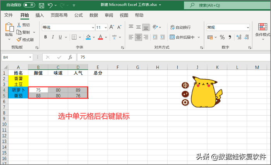The width and height of the screenshot is (271, 165).
Task: Click Align Left icon
Action: 131,37
